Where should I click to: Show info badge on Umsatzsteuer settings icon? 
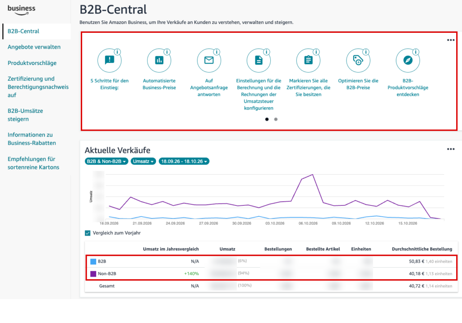tap(267, 52)
